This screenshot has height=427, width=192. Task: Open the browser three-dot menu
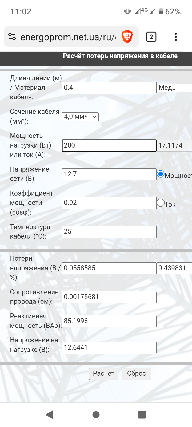(x=175, y=37)
